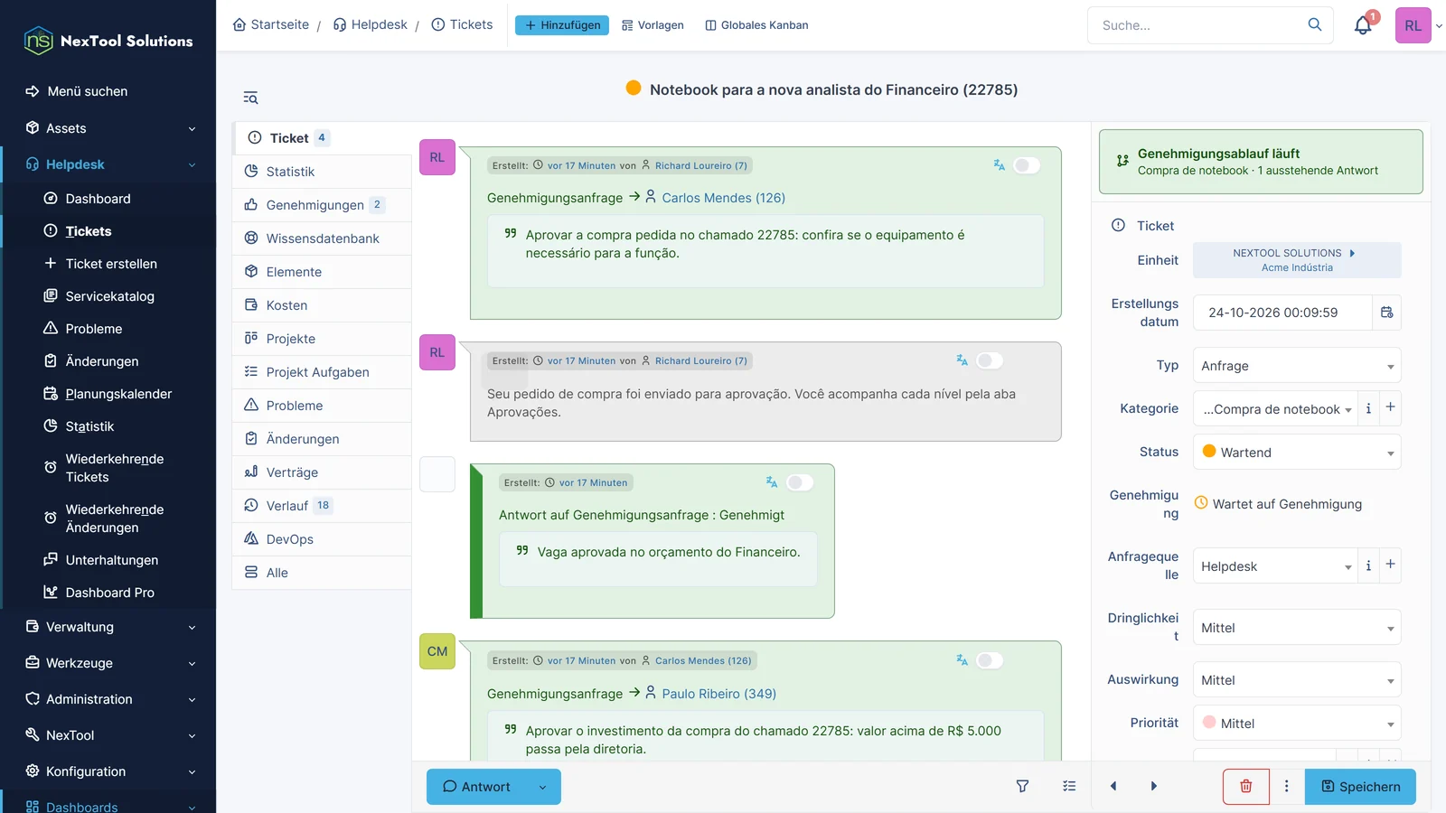Open the calendar picker for Erstellungsdatum
Image resolution: width=1446 pixels, height=813 pixels.
click(x=1386, y=313)
